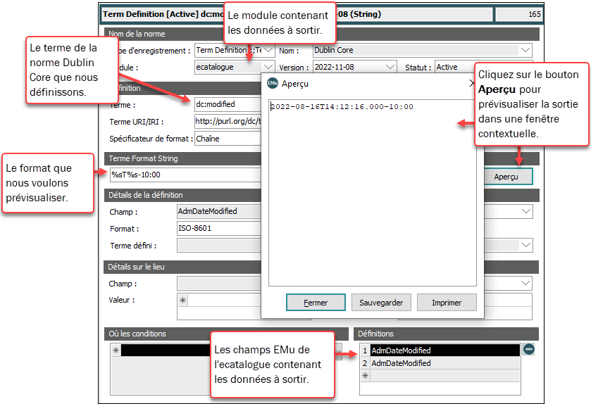The image size is (591, 404).
Task: Click the EMu logo in Aperçu title bar
Action: click(x=273, y=82)
